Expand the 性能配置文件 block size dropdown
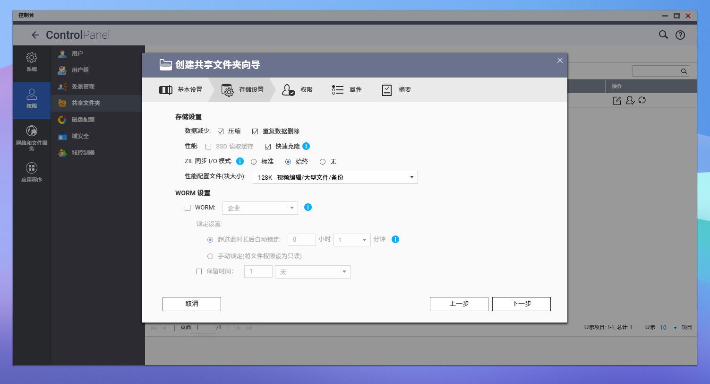 335,177
